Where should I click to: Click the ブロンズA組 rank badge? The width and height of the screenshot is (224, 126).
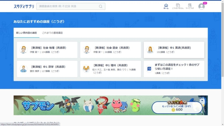tap(177, 101)
